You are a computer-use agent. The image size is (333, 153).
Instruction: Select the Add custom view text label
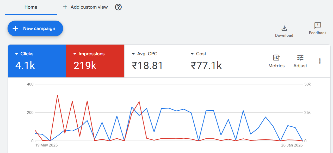[x=89, y=7]
